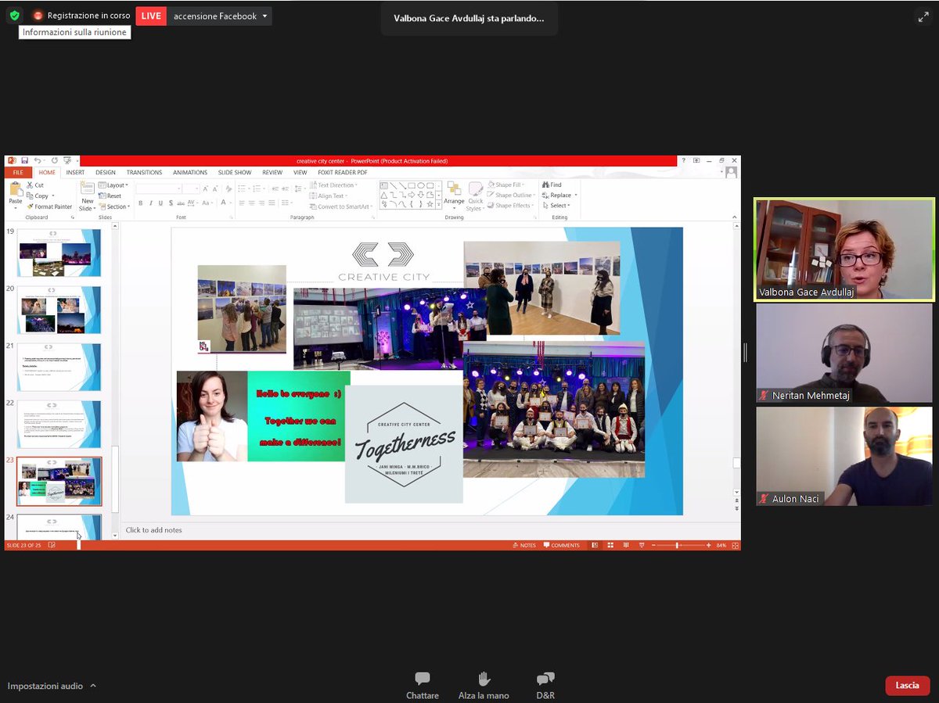Switch to Slide Sorter view in status bar
The height and width of the screenshot is (703, 939).
coord(609,545)
